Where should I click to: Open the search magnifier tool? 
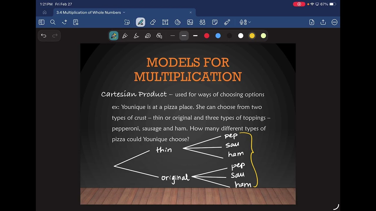(53, 22)
